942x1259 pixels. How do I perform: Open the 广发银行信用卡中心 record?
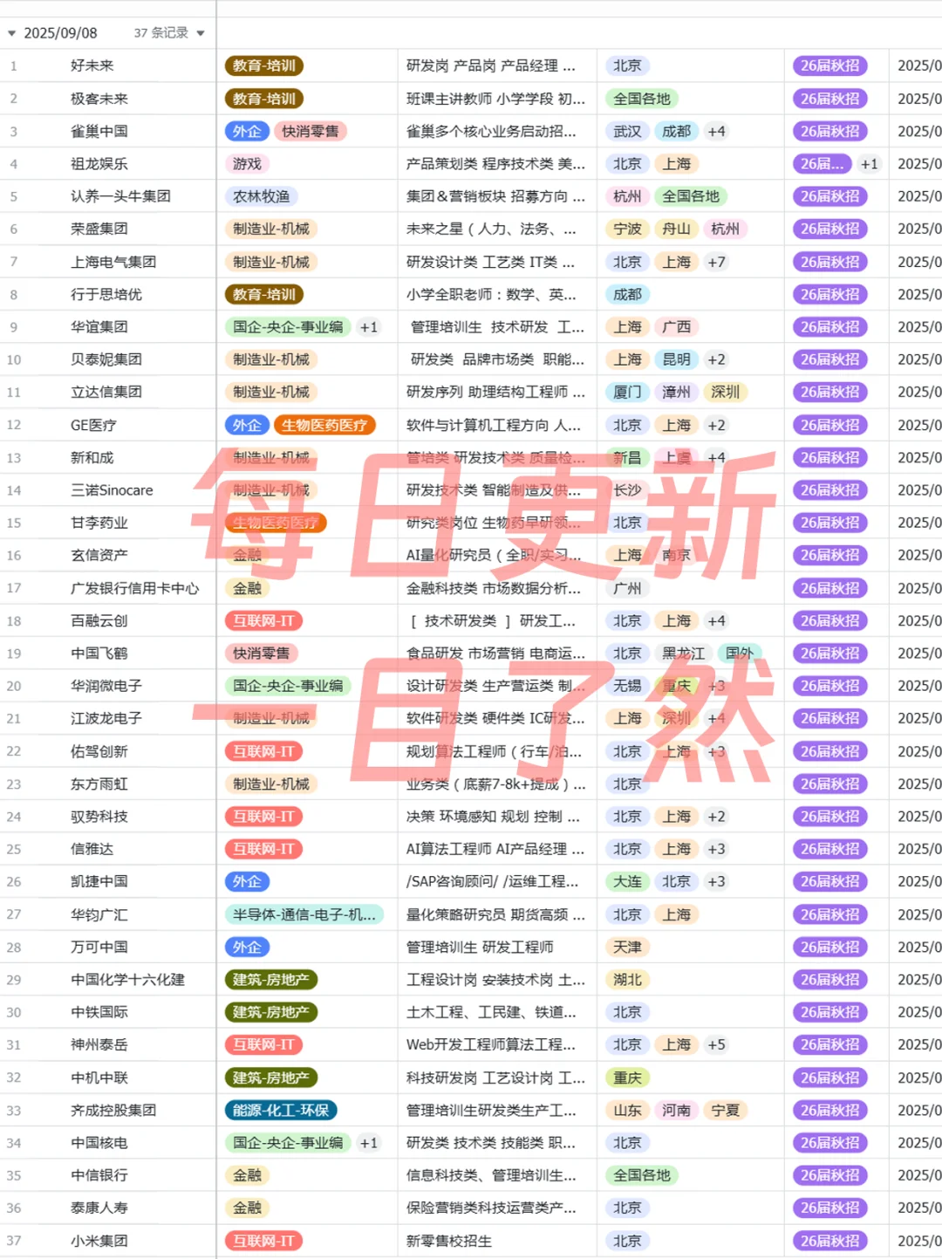pyautogui.click(x=134, y=588)
